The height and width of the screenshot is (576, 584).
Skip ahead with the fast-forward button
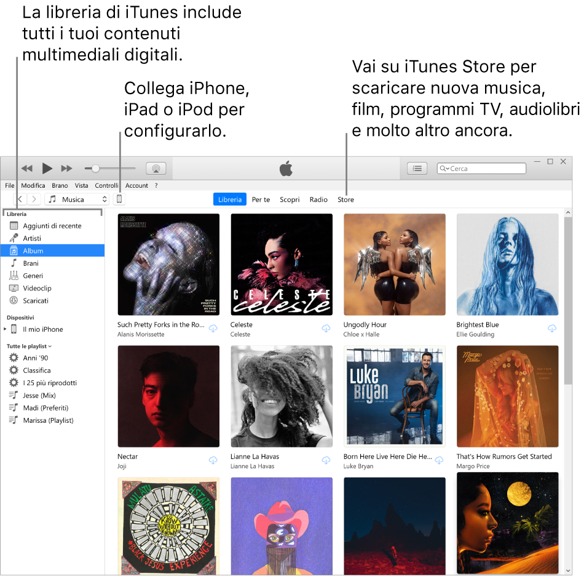pos(66,169)
